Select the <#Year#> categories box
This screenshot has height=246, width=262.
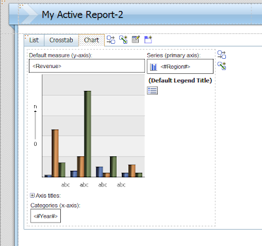[45, 216]
